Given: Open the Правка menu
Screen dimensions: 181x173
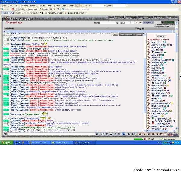Looking at the screenshot, I should point(11,5).
